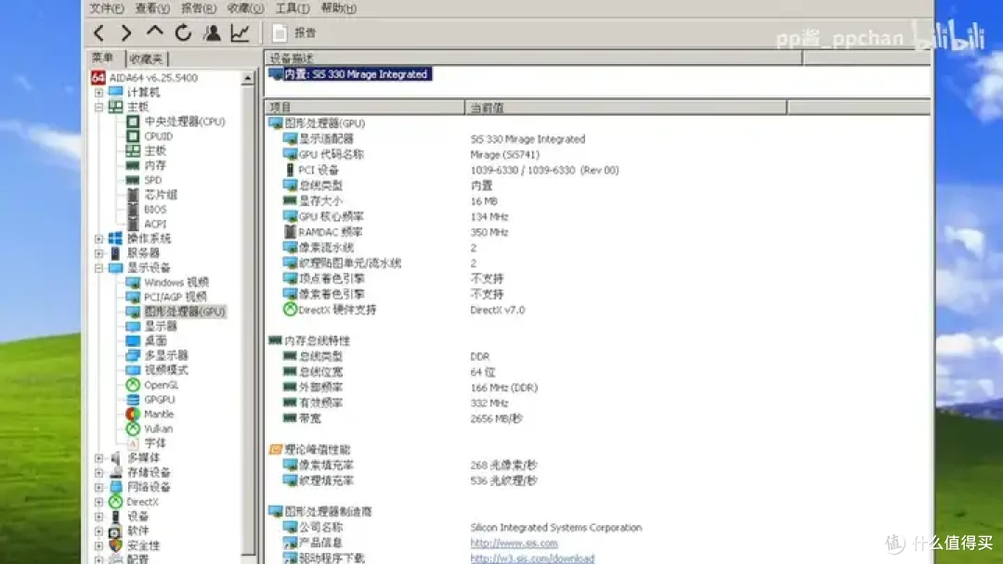Screen dimensions: 1003x564
Task: Expand the 计算机 tree node
Action: click(99, 93)
